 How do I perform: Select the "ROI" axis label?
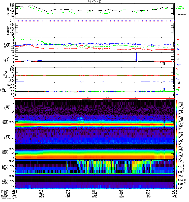[x=11, y=20]
